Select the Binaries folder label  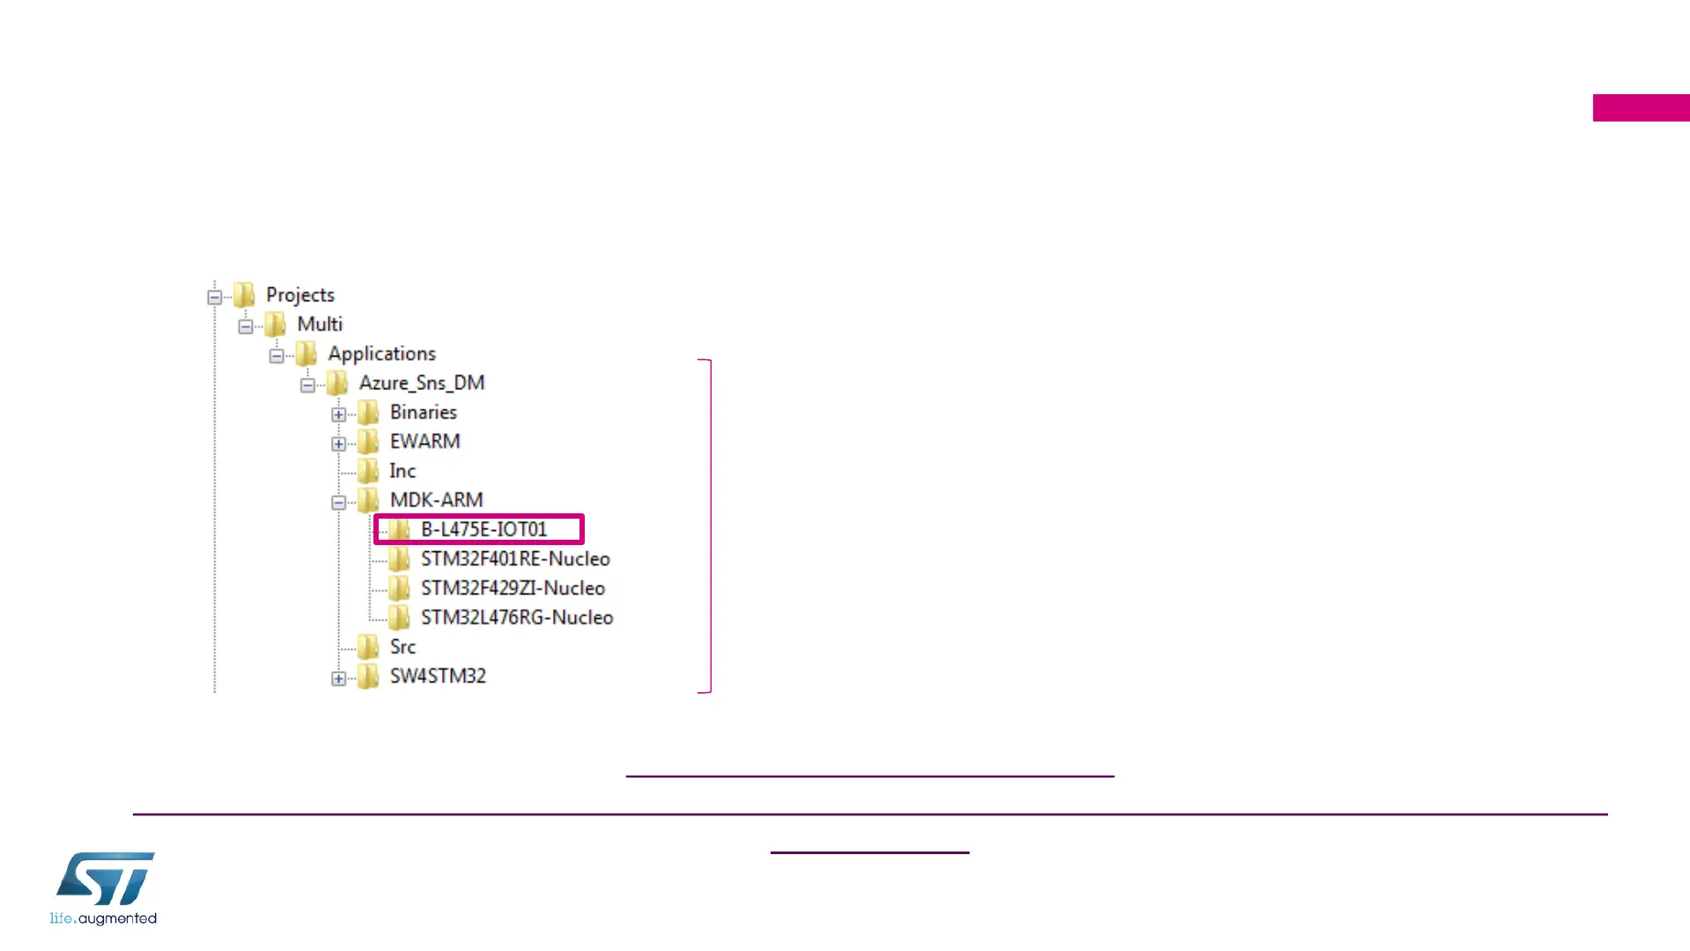(424, 412)
